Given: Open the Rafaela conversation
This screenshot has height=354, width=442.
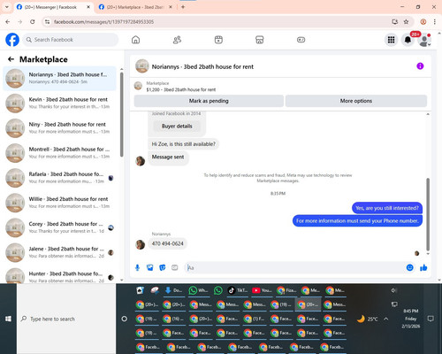Looking at the screenshot, I should click(59, 178).
